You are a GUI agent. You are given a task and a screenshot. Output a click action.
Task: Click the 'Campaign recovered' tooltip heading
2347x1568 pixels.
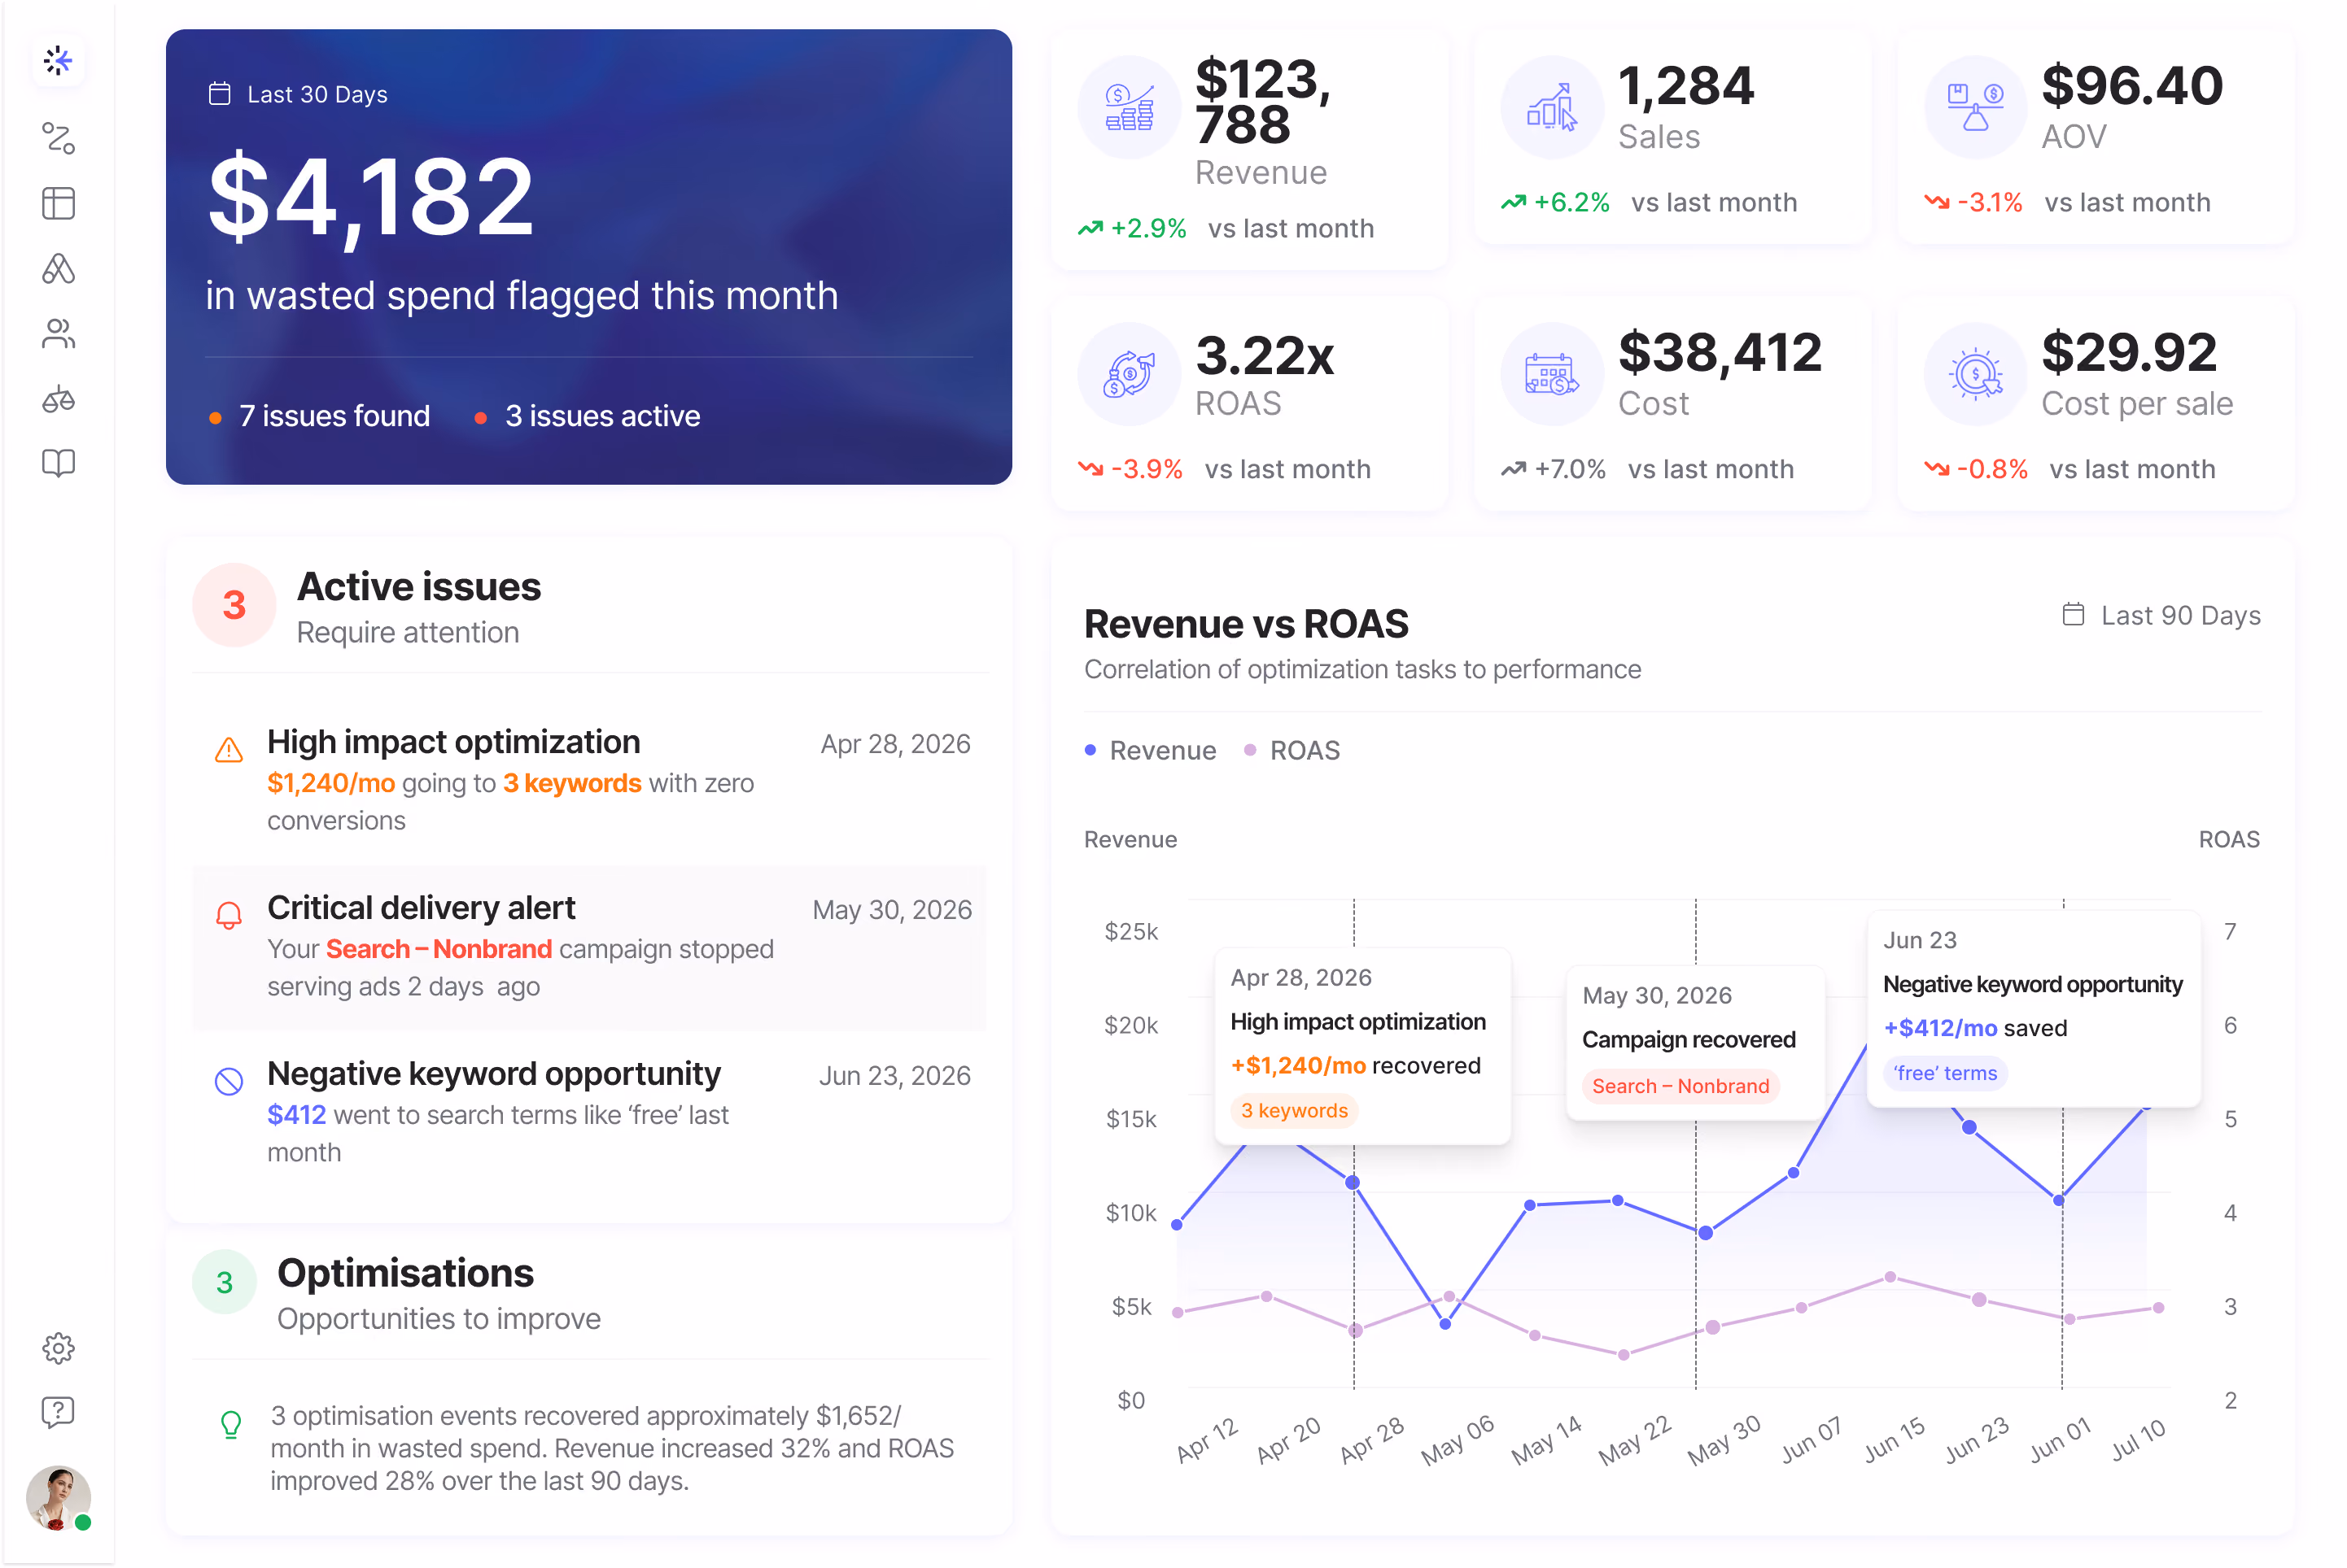pyautogui.click(x=1689, y=1040)
